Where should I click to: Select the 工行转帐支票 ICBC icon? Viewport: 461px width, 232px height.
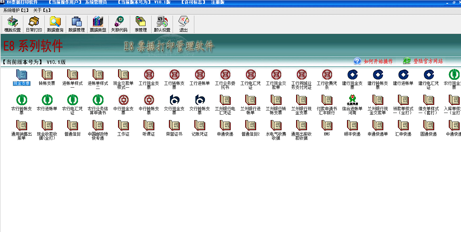click(x=174, y=79)
